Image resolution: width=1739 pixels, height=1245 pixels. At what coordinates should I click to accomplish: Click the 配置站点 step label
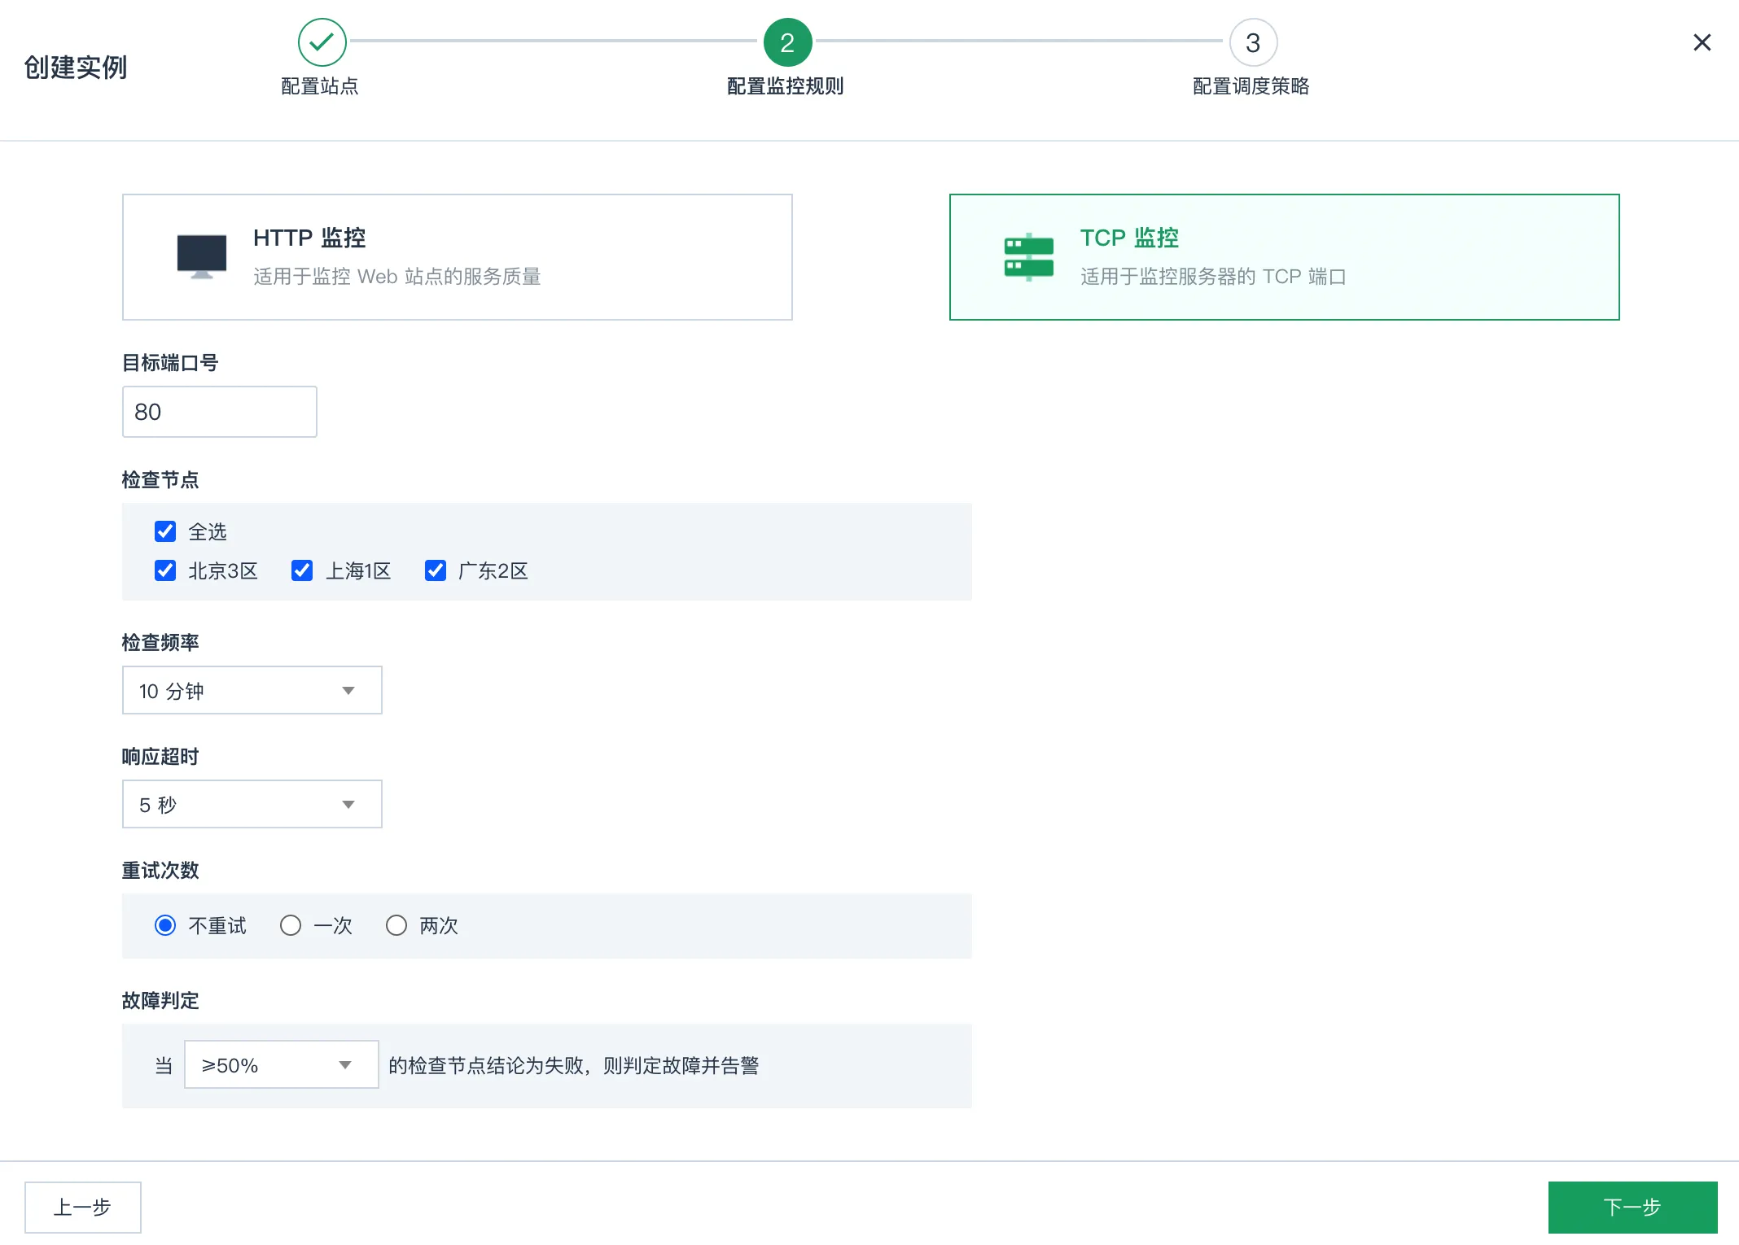(x=320, y=86)
